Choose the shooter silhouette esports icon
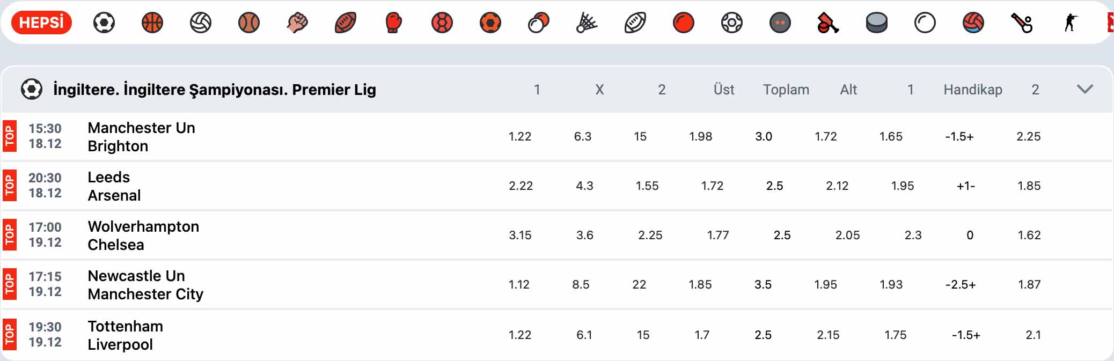This screenshot has height=361, width=1114. (x=1071, y=23)
